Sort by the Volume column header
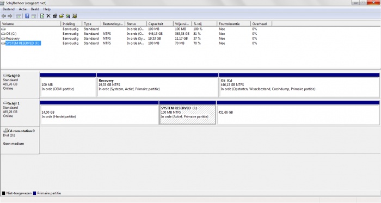This screenshot has width=381, height=203. tap(30, 24)
